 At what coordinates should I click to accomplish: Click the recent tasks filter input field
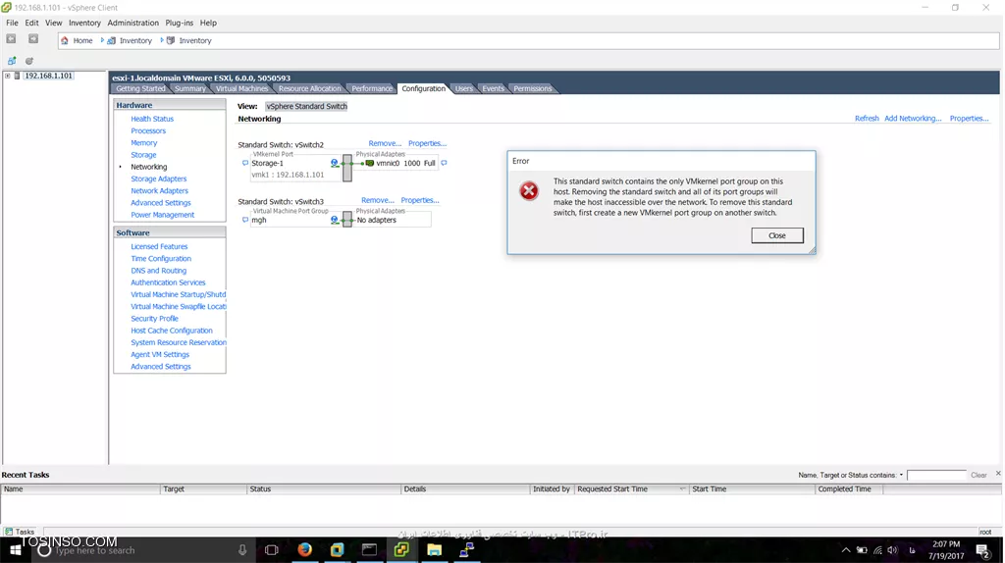(x=936, y=476)
